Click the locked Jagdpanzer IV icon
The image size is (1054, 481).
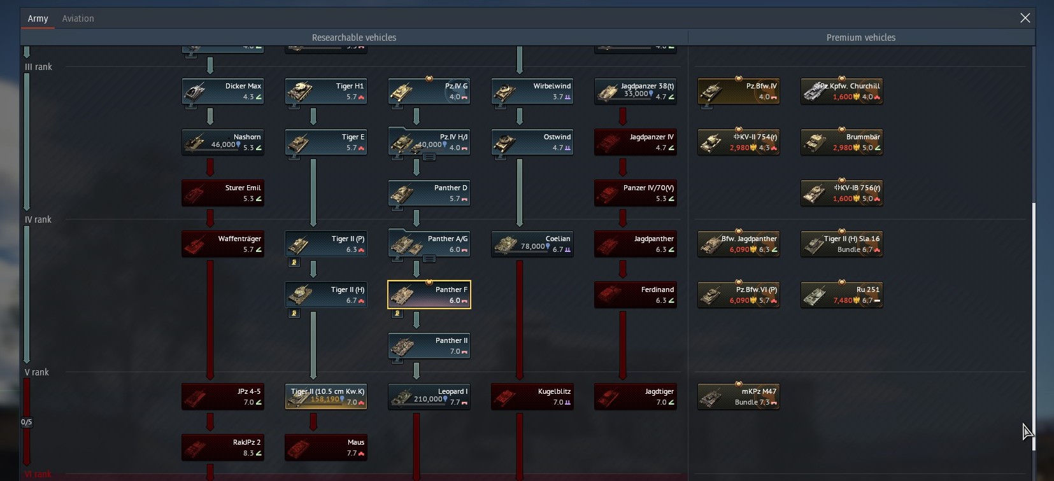(608, 143)
